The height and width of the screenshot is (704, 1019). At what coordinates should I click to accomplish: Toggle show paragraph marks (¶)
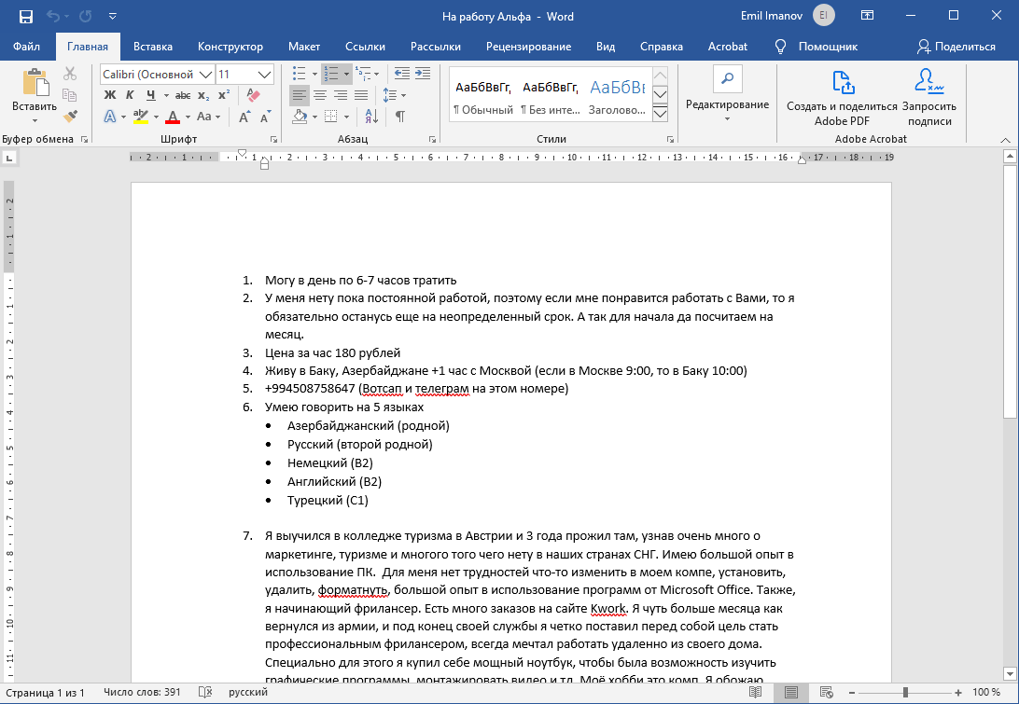pos(400,117)
